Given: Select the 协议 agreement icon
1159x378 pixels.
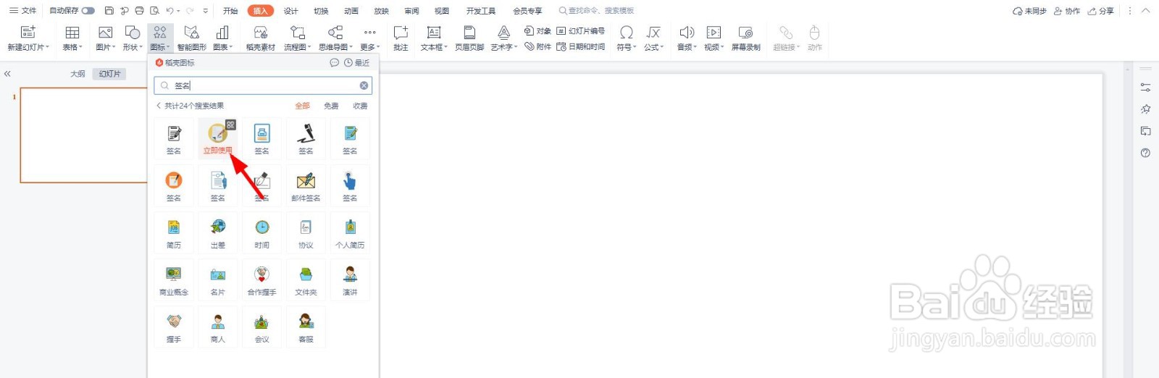Looking at the screenshot, I should coord(306,232).
